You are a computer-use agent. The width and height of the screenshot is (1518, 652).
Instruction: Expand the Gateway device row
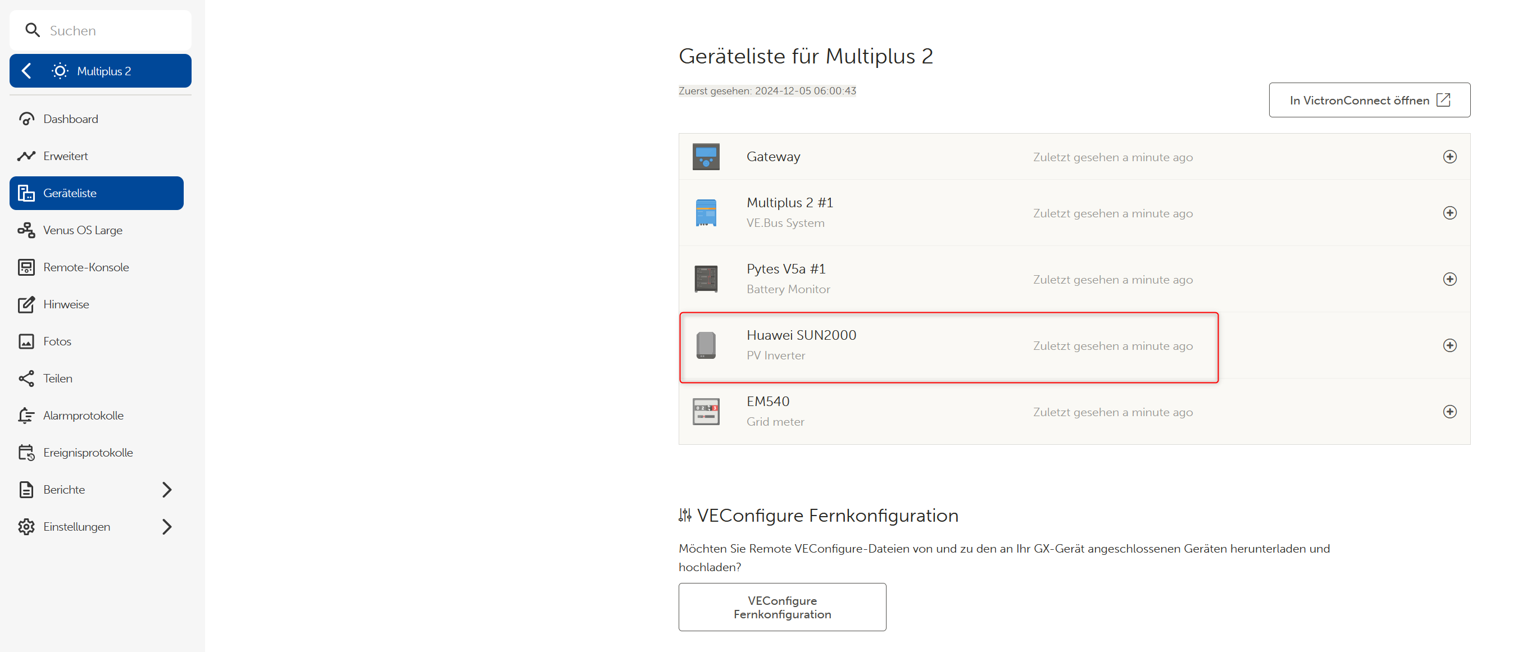1449,157
